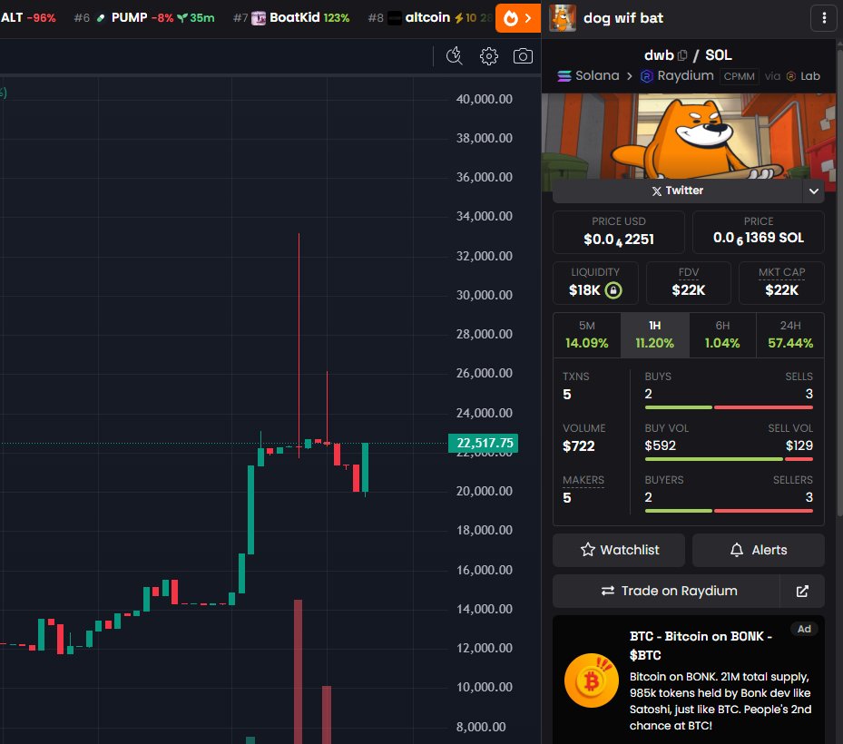The width and height of the screenshot is (843, 744).
Task: Click the price in SOL box
Action: [758, 232]
